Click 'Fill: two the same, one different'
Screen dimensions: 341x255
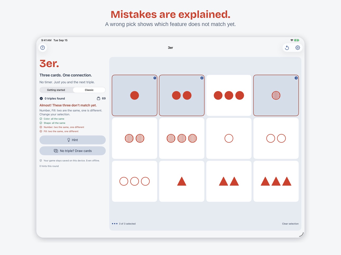point(61,131)
